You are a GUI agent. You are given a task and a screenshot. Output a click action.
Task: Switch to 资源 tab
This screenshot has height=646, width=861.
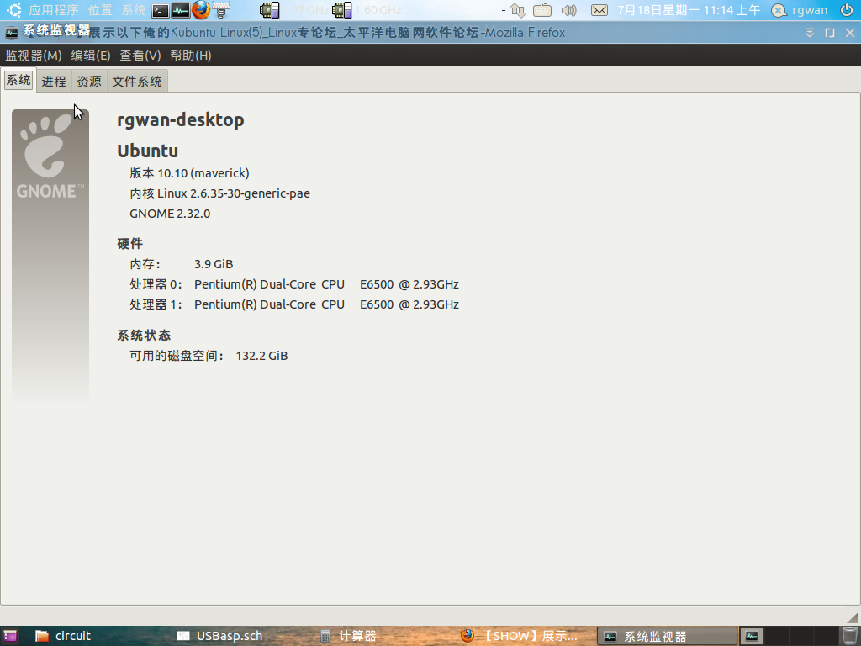tap(89, 82)
